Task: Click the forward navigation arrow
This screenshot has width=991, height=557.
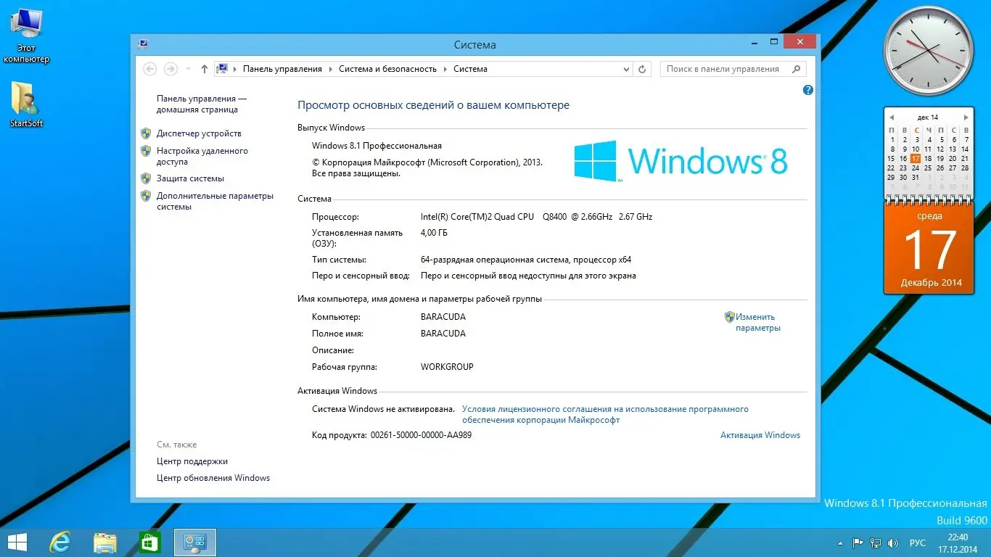Action: [170, 69]
